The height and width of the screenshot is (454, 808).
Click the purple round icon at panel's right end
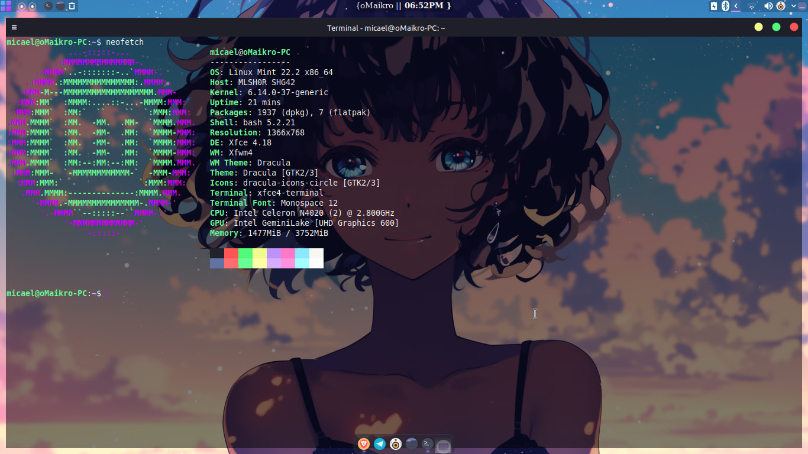click(x=803, y=6)
